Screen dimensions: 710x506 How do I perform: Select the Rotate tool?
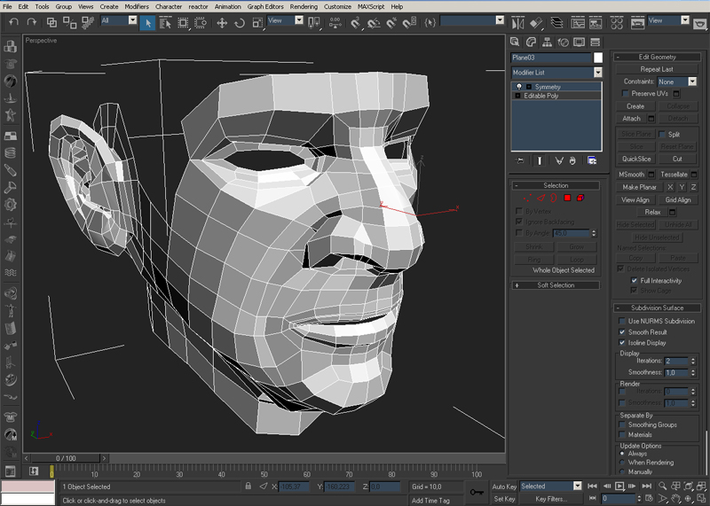tap(240, 23)
